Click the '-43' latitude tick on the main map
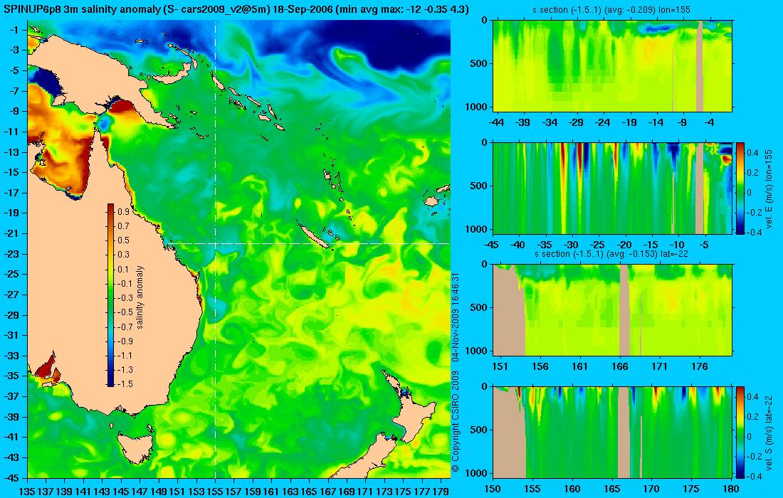Image resolution: width=783 pixels, height=498 pixels. 13,457
